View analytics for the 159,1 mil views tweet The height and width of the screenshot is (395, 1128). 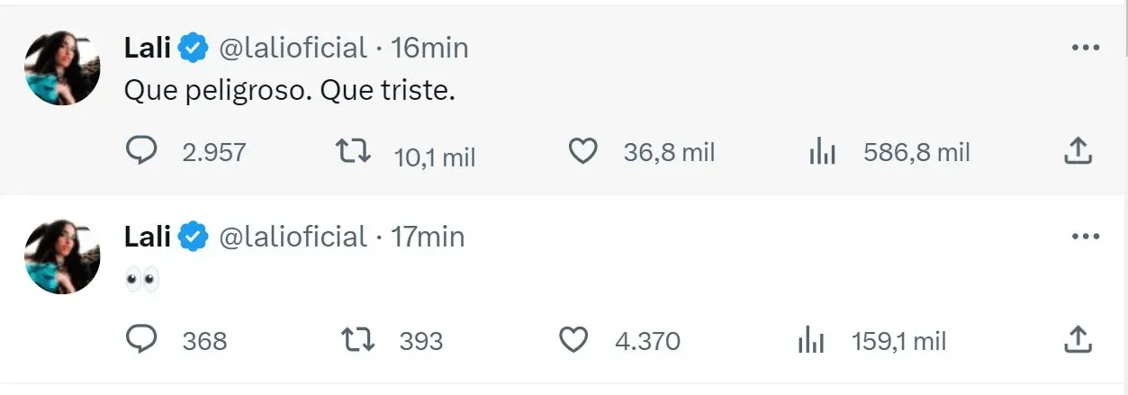click(x=811, y=341)
